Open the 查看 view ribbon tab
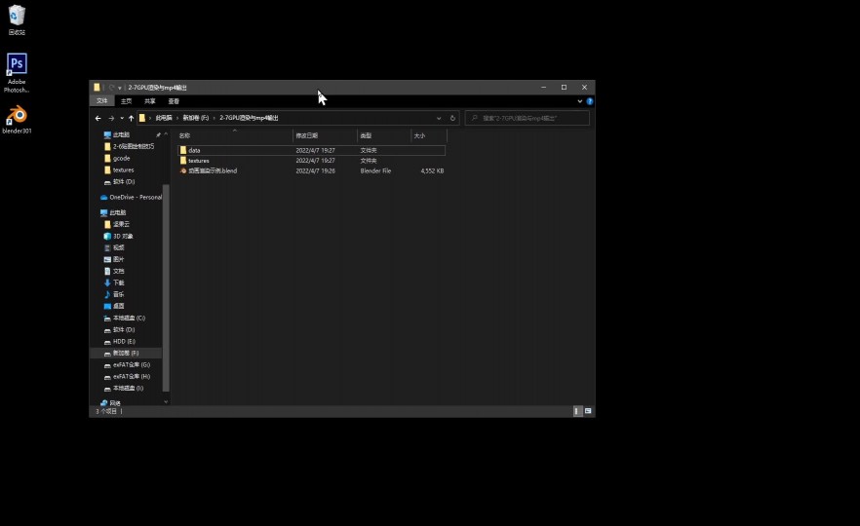This screenshot has width=860, height=526. (x=174, y=101)
